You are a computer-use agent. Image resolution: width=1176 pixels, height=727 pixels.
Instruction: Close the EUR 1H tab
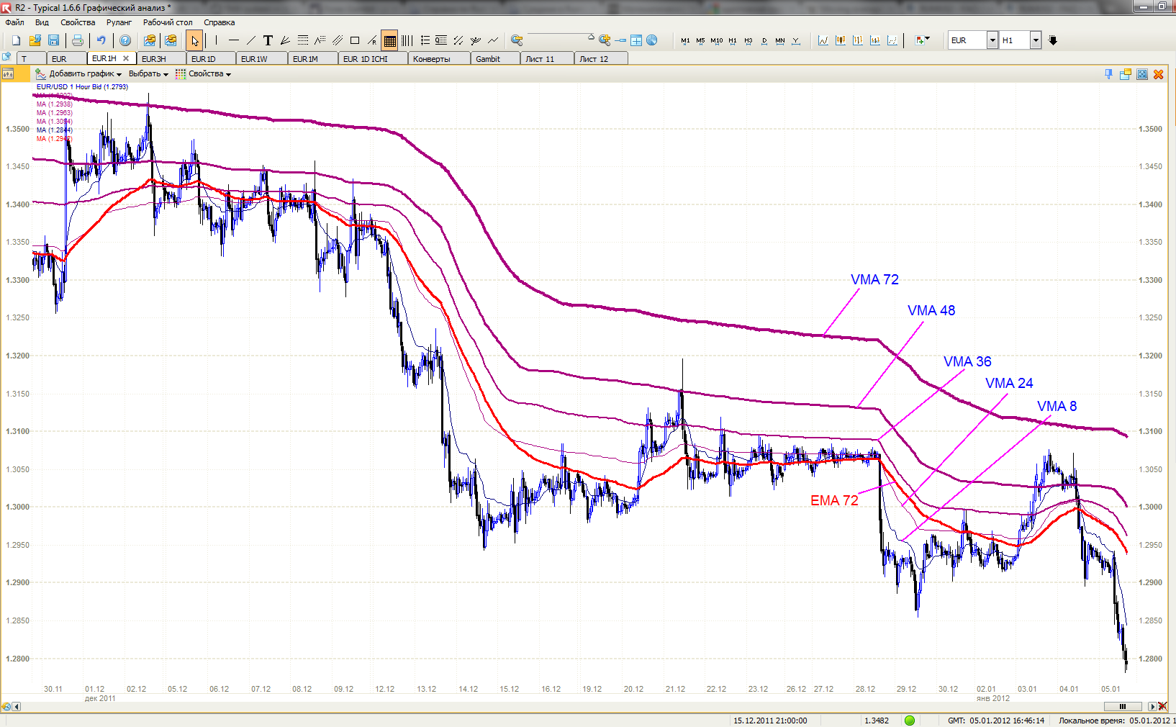pos(126,58)
